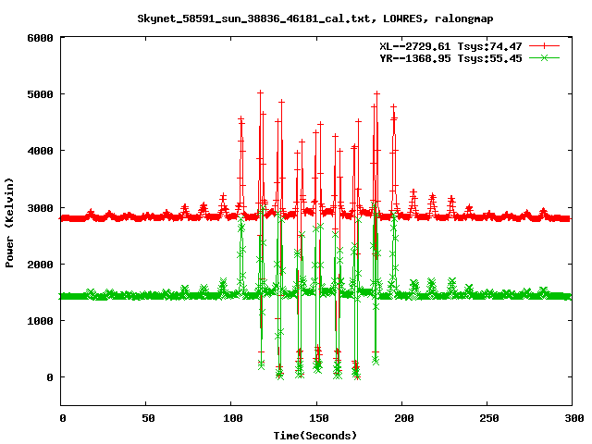
Task: Click the 0 y-axis tick label
Action: (50, 378)
